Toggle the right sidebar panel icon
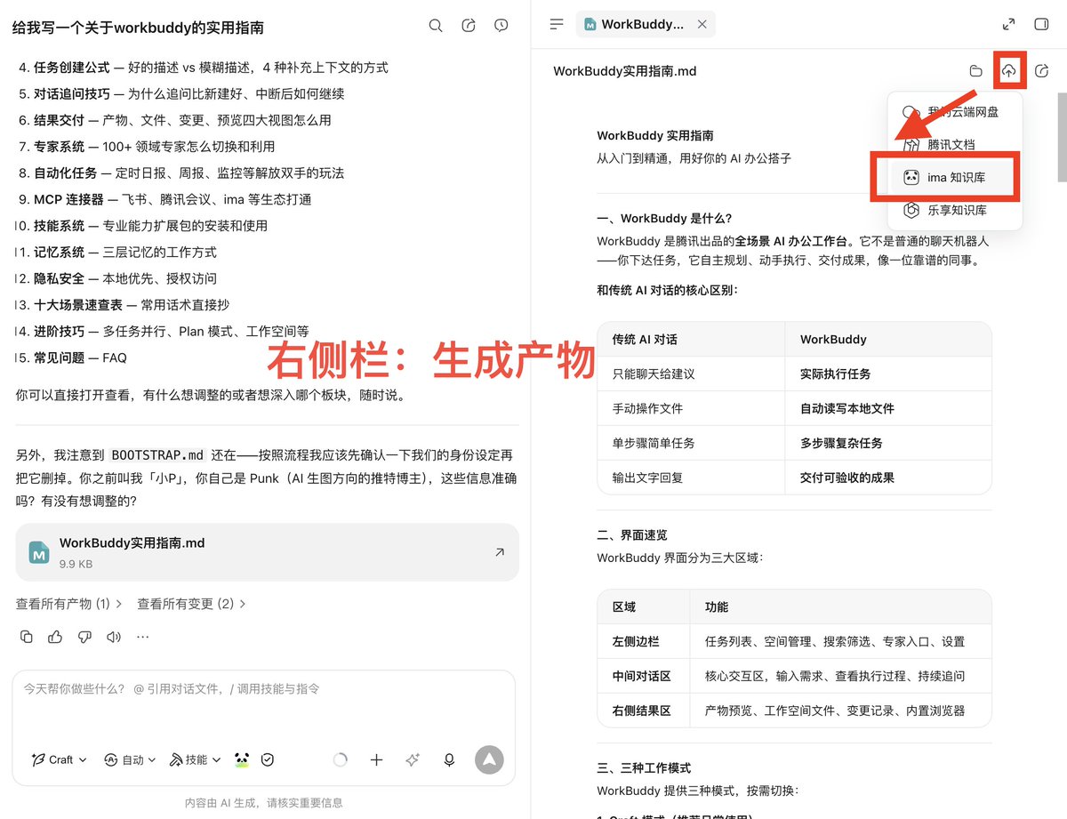 1041,25
